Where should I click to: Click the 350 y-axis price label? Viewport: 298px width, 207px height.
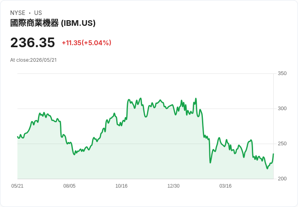(x=282, y=73)
